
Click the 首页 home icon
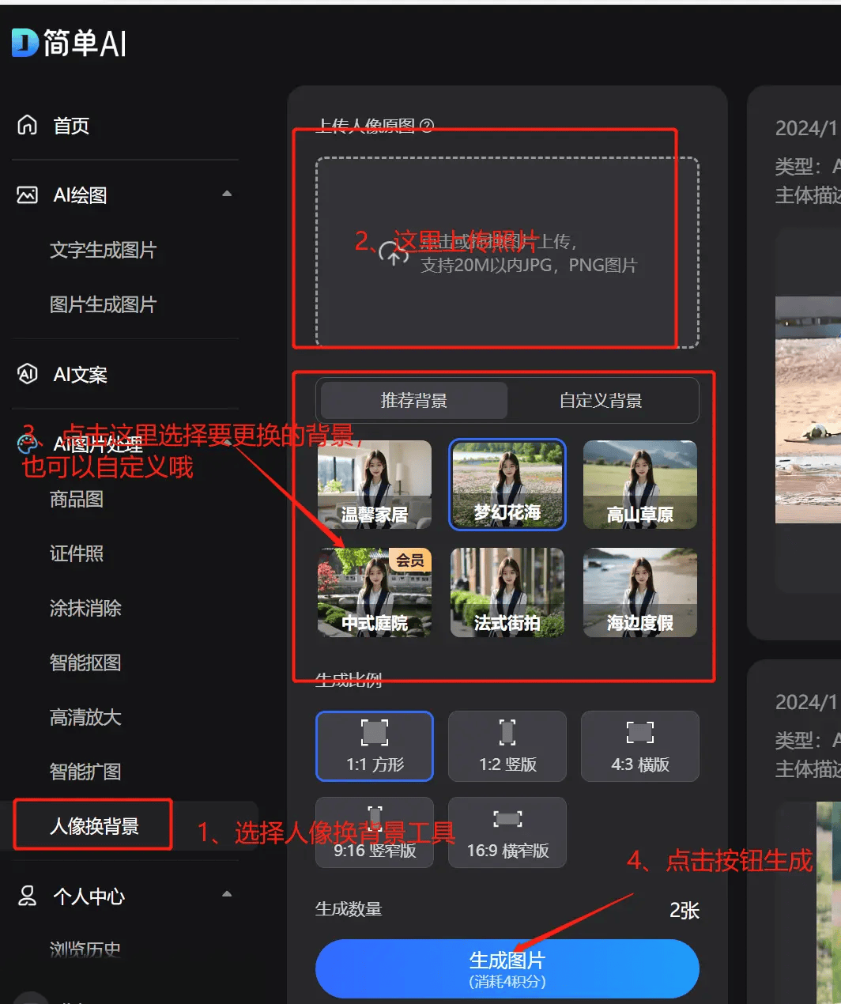point(28,125)
